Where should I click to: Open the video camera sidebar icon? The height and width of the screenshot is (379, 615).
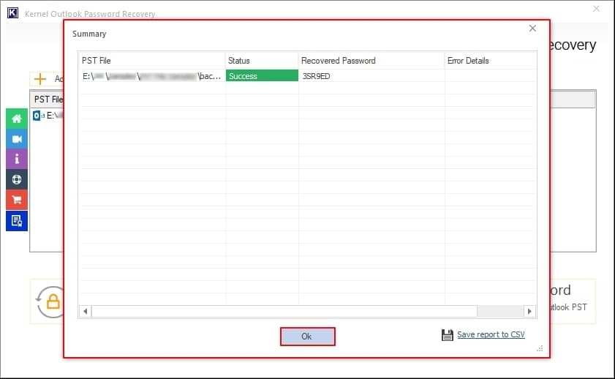[x=17, y=139]
